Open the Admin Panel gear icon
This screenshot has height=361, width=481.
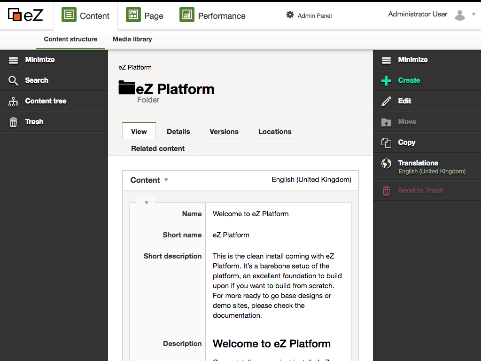point(289,15)
